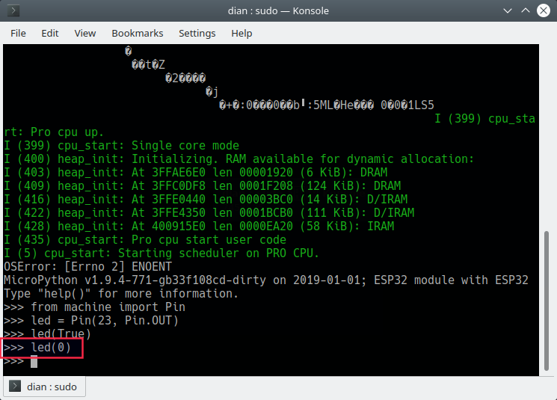
Task: Click the highlighted led(0) command line
Action: [x=42, y=348]
